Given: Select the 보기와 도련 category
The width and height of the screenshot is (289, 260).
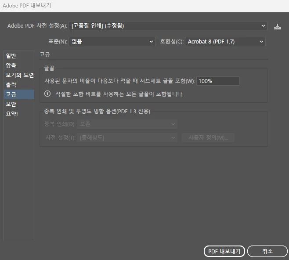Looking at the screenshot, I should 19,75.
